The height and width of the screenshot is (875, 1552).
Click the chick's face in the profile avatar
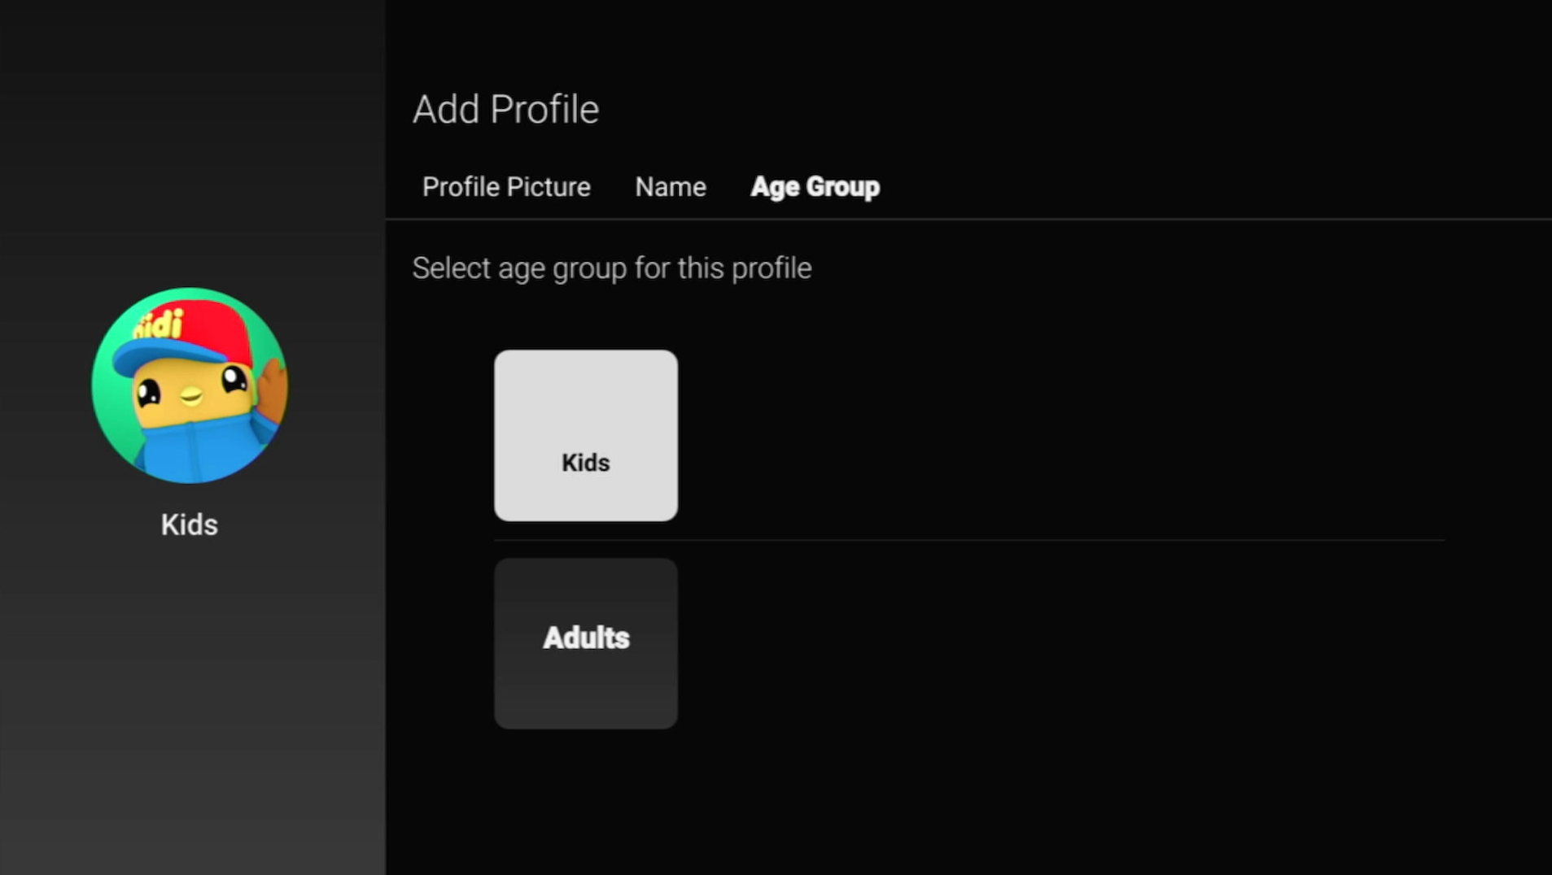pos(191,394)
